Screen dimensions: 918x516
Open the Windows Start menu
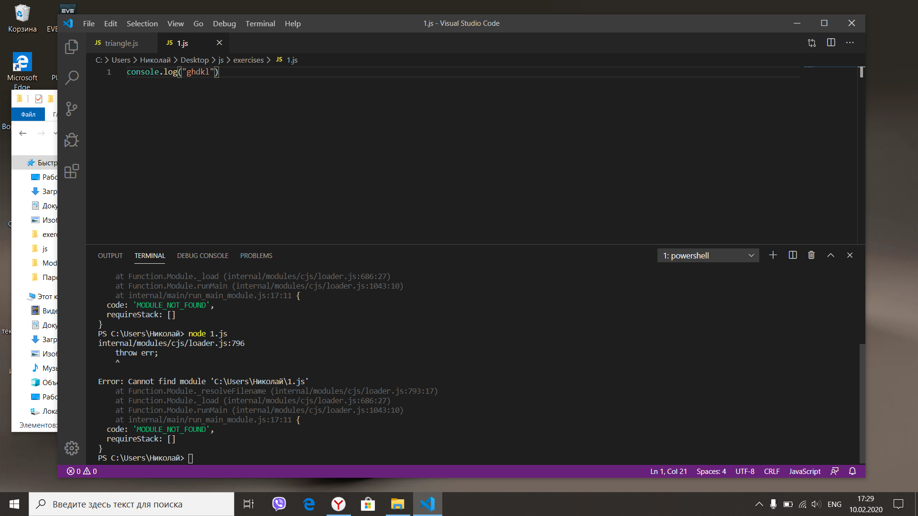coord(14,504)
